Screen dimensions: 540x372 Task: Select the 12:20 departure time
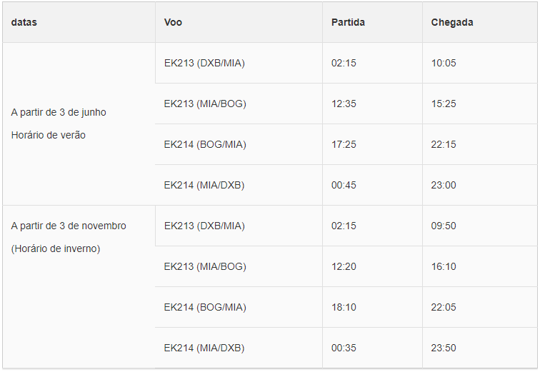(344, 266)
